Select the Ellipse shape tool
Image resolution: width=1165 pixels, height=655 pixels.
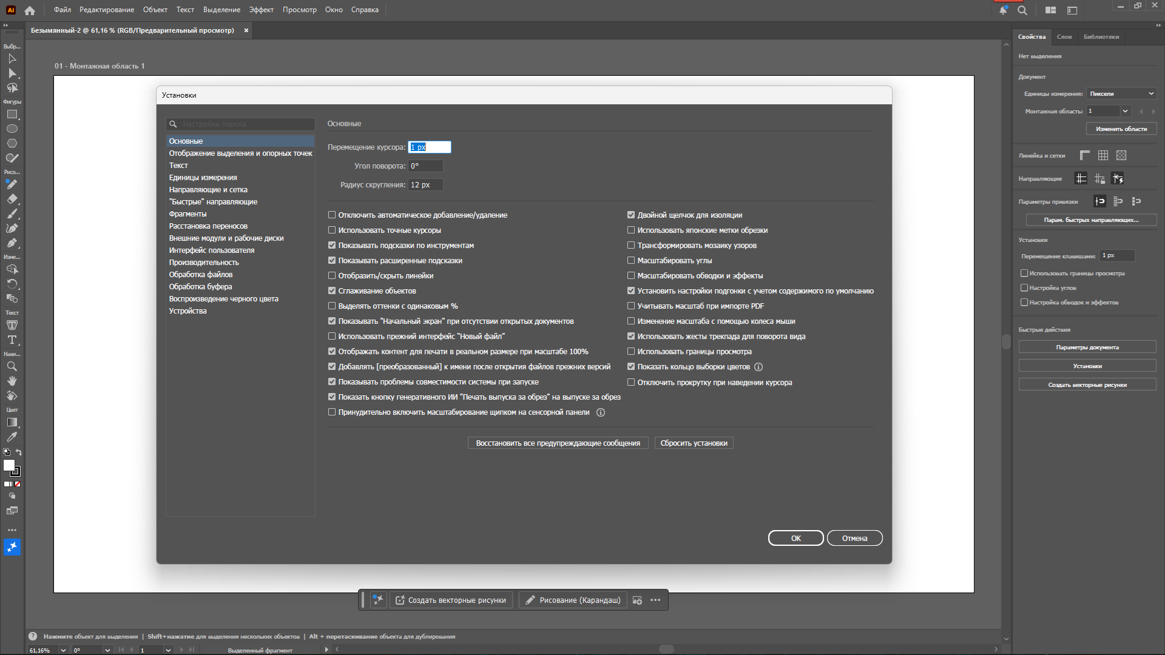(x=12, y=129)
